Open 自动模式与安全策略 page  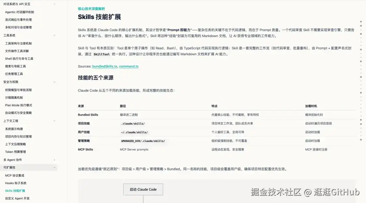[18, 113]
